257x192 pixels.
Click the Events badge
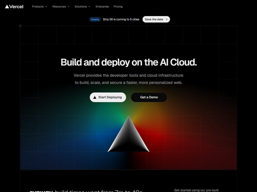point(95,19)
